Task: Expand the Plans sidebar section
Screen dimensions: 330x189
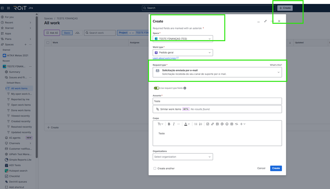Action: 30,39
